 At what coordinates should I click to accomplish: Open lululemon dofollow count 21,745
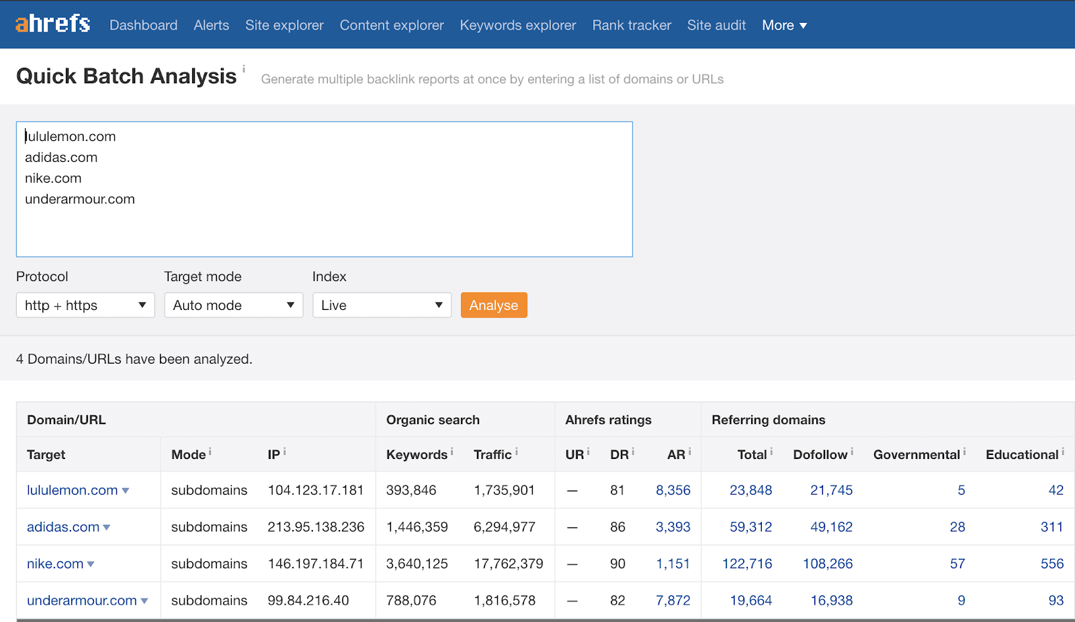[x=832, y=490]
